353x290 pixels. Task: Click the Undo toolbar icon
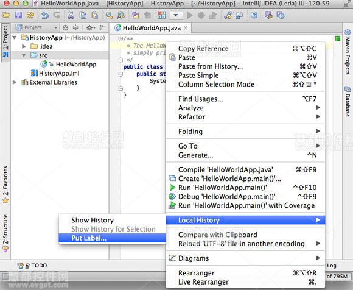pyautogui.click(x=45, y=15)
